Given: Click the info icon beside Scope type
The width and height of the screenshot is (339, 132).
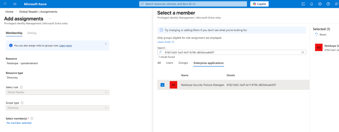Looking at the screenshot, I should click(22, 103).
